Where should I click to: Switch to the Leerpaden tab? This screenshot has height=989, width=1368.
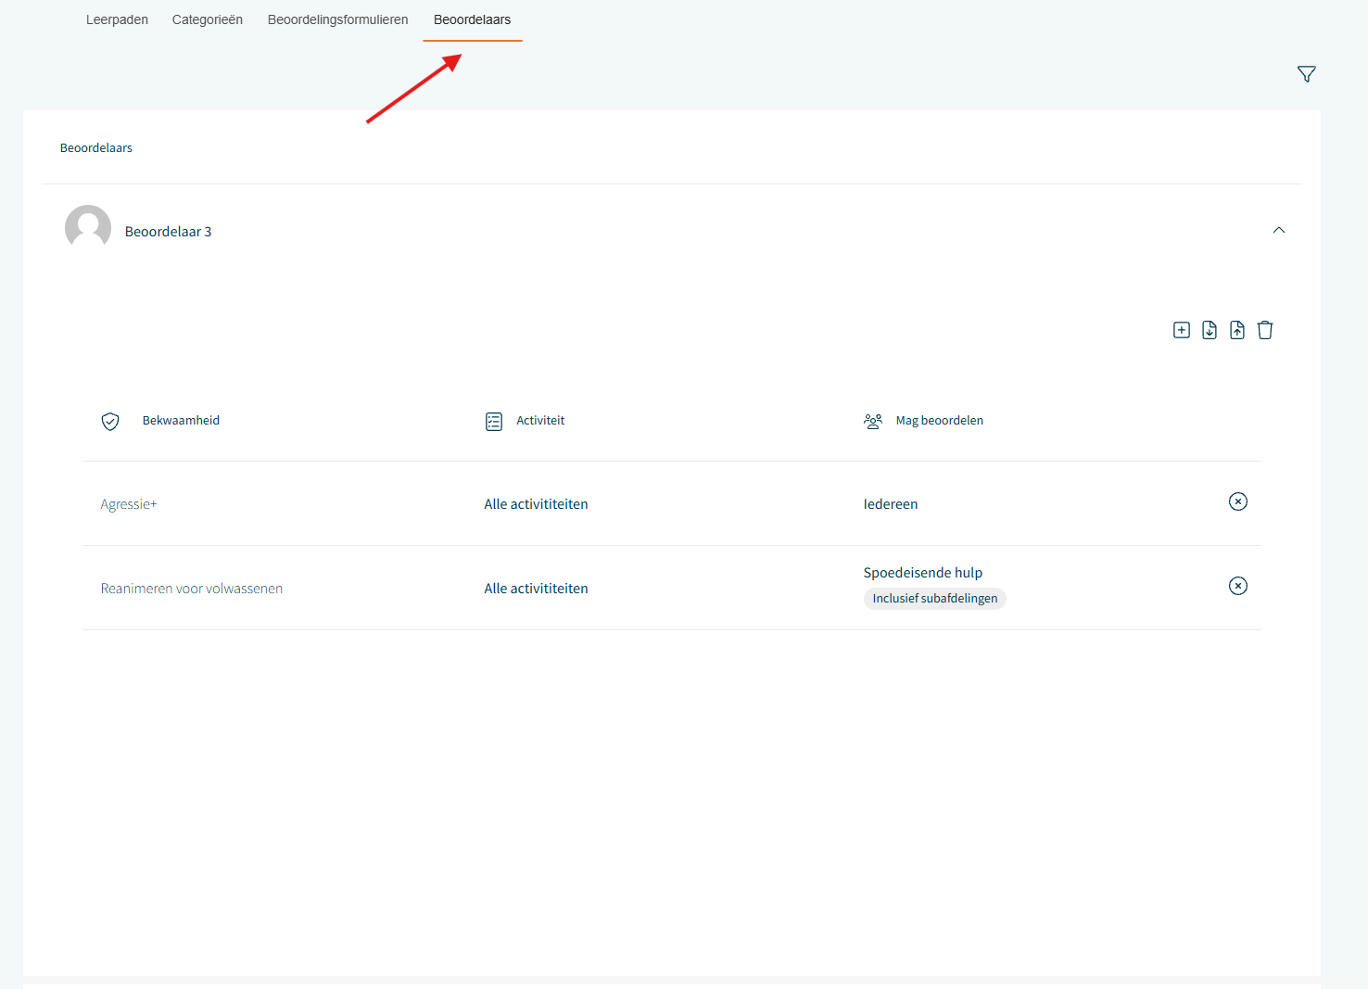[x=117, y=19]
